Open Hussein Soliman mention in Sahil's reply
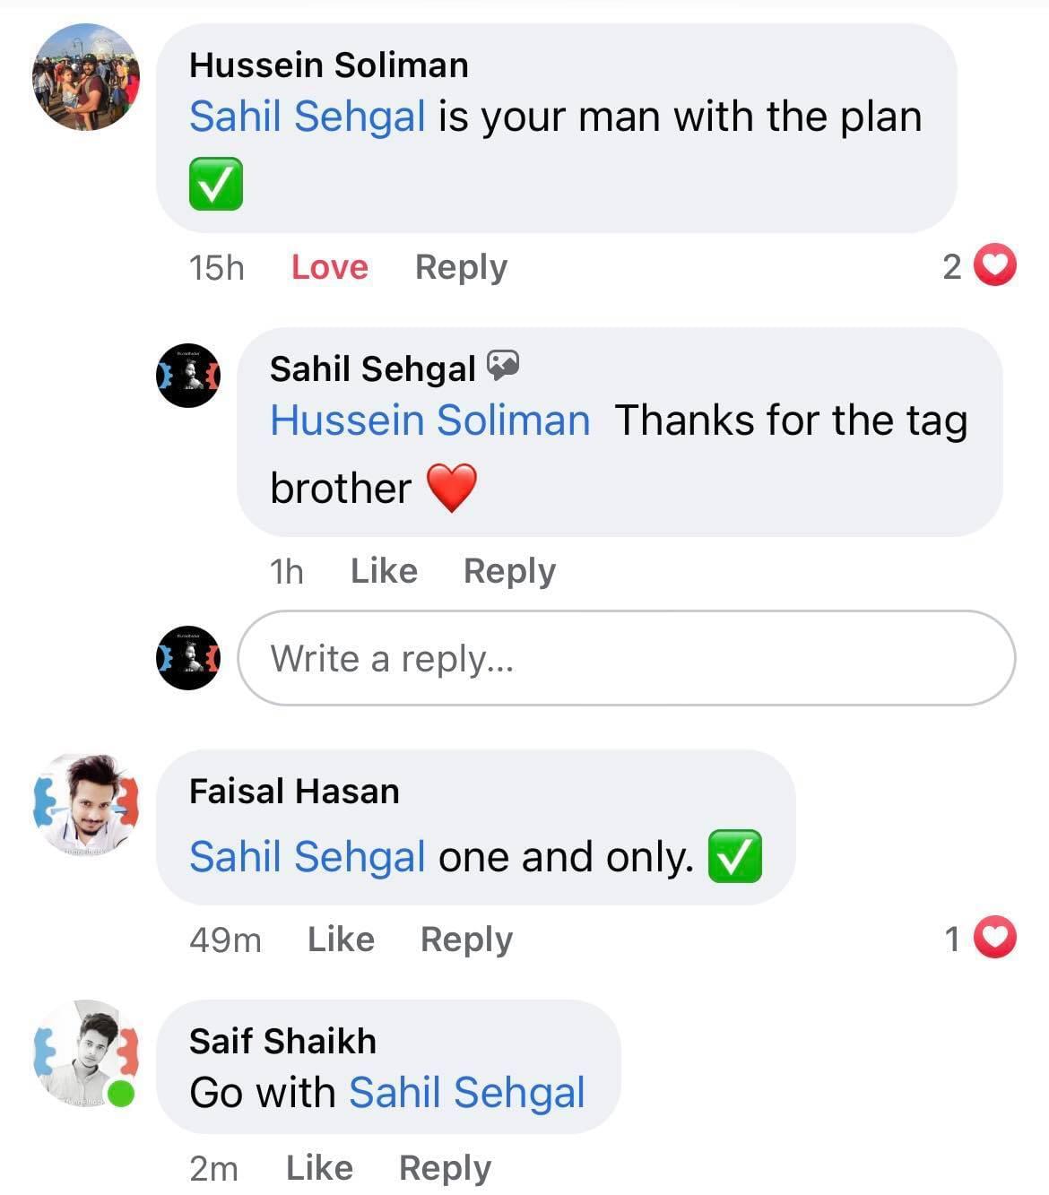Viewport: 1049px width, 1195px height. tap(430, 420)
